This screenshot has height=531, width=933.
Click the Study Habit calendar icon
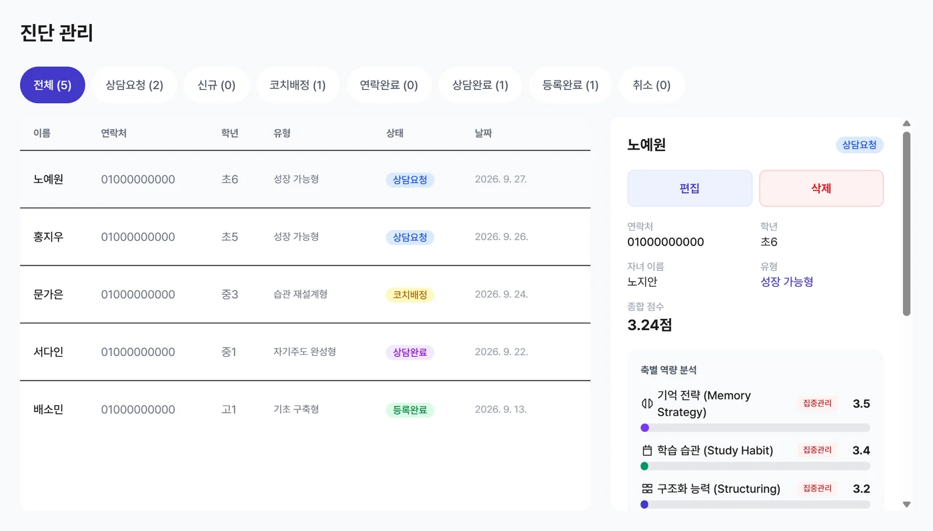click(646, 450)
